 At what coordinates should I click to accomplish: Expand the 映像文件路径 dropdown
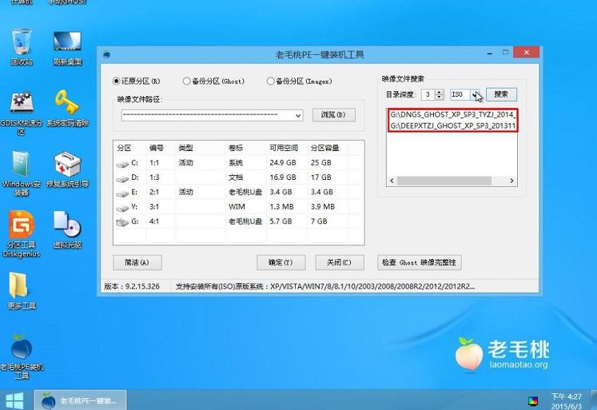tap(298, 115)
